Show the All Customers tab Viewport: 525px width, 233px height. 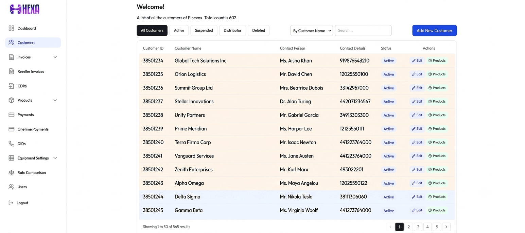(152, 30)
